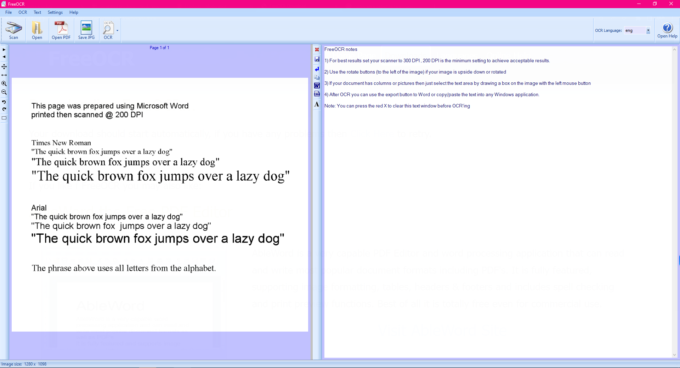Open an image with the Open button
Image resolution: width=680 pixels, height=368 pixels.
37,30
